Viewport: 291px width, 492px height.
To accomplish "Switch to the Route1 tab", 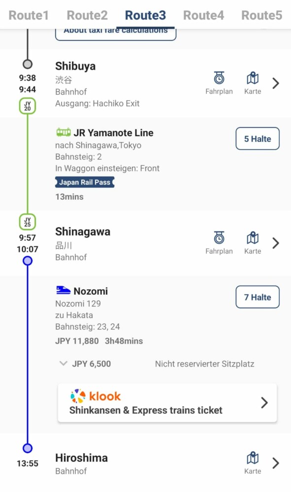I will (29, 15).
